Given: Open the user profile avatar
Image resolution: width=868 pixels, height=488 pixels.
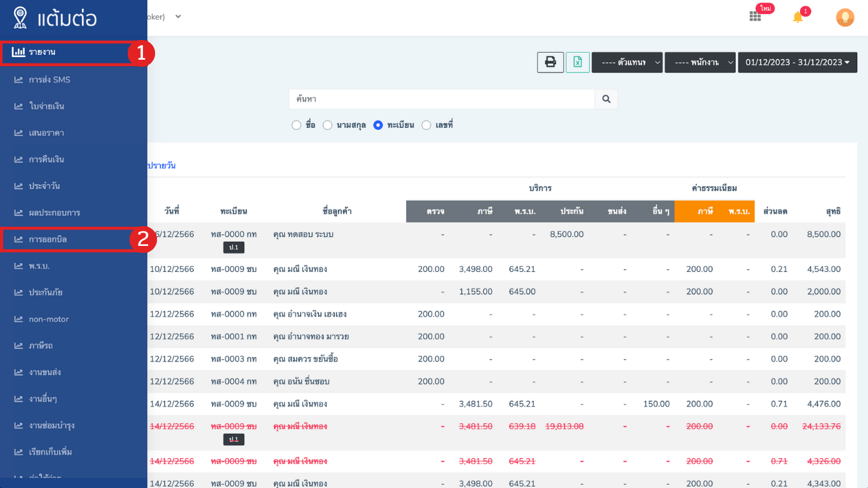Looking at the screenshot, I should click(x=844, y=17).
